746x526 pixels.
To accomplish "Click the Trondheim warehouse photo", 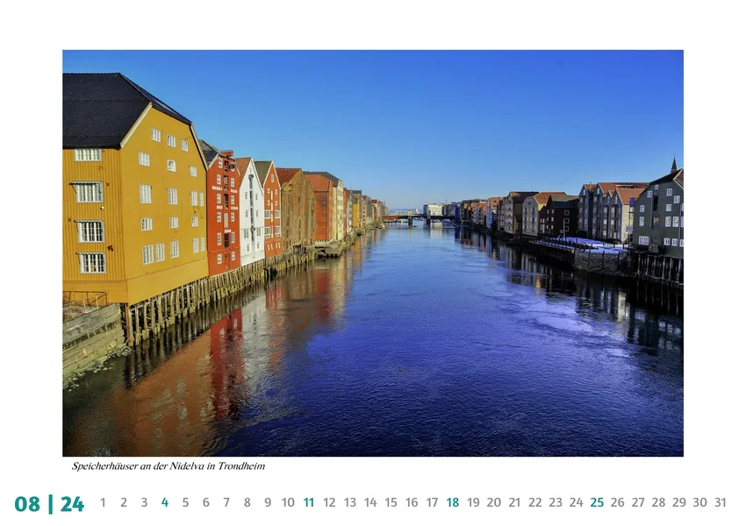I will (x=373, y=253).
